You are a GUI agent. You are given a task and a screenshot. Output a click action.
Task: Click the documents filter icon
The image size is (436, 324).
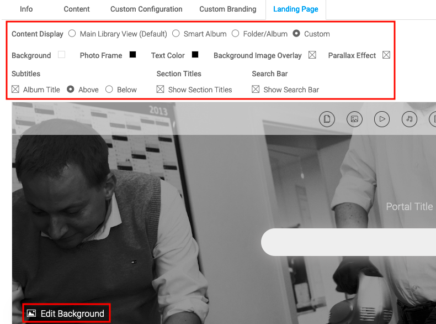pyautogui.click(x=327, y=119)
